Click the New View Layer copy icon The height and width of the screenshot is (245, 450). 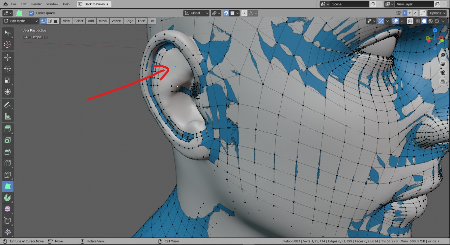pyautogui.click(x=437, y=4)
